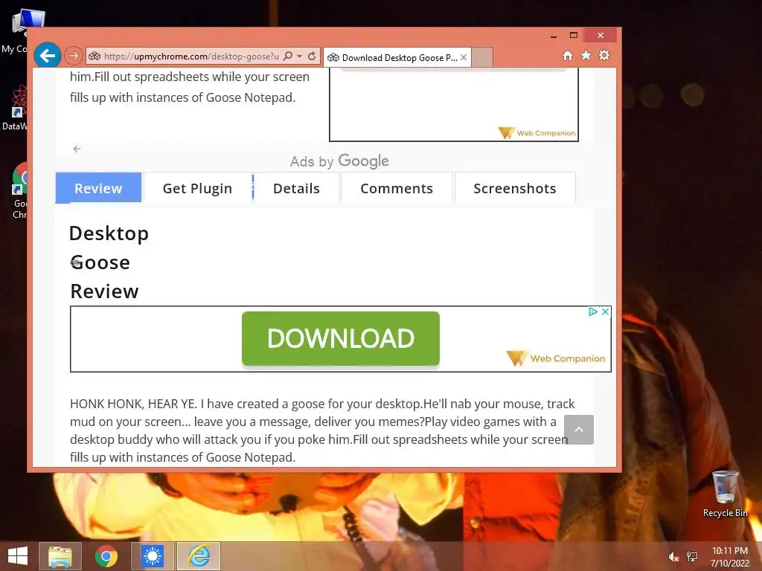The height and width of the screenshot is (571, 762).
Task: Click the site icon in address bar
Action: tap(95, 57)
